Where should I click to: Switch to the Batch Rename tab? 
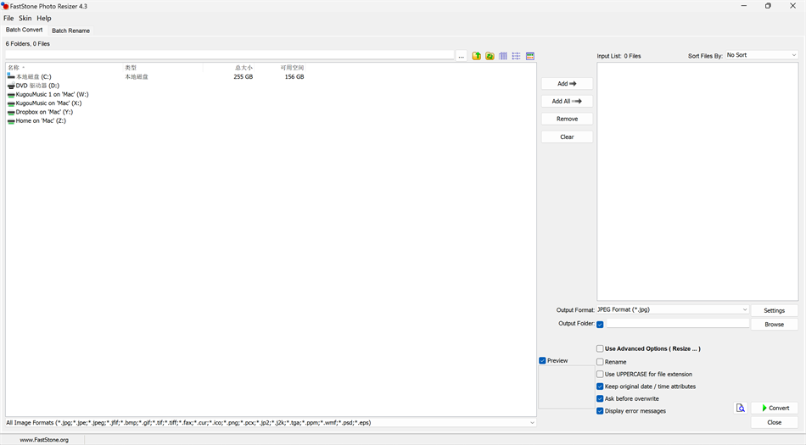tap(71, 31)
